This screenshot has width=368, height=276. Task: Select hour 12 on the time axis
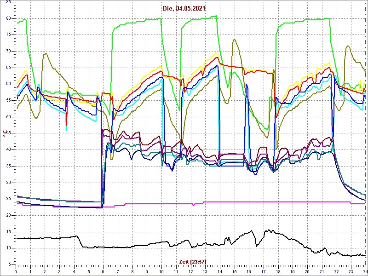[190, 271]
